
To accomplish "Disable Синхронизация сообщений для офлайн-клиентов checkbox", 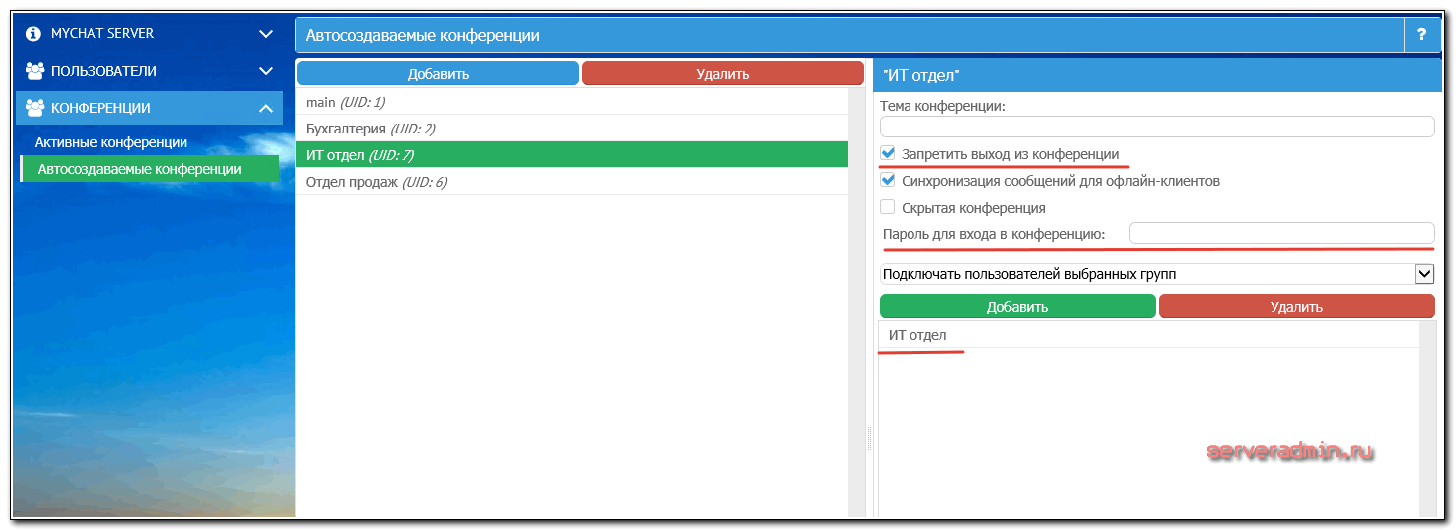I will coord(888,181).
